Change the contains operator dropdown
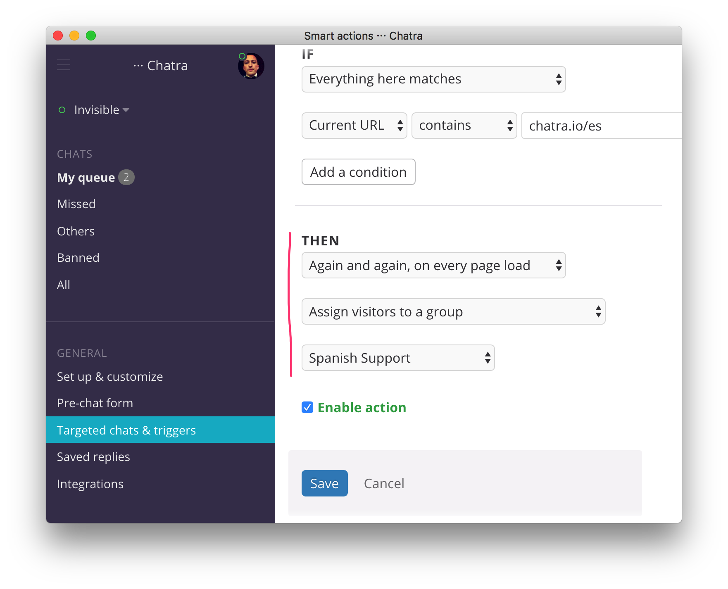 tap(464, 126)
